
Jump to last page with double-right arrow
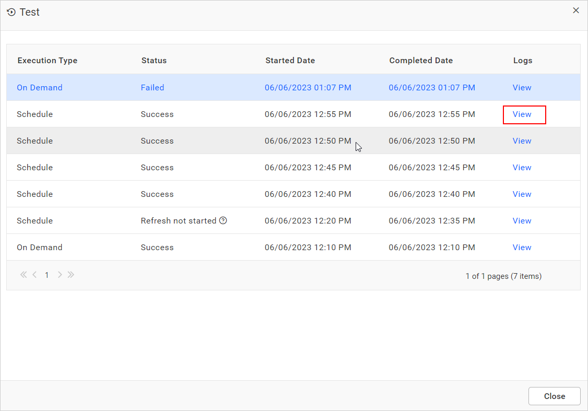coord(72,275)
